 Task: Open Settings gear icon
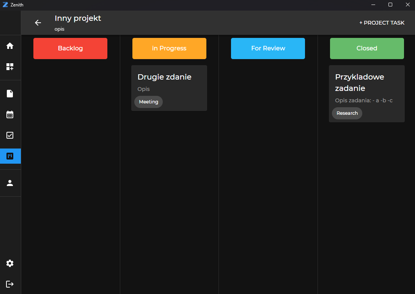point(10,263)
